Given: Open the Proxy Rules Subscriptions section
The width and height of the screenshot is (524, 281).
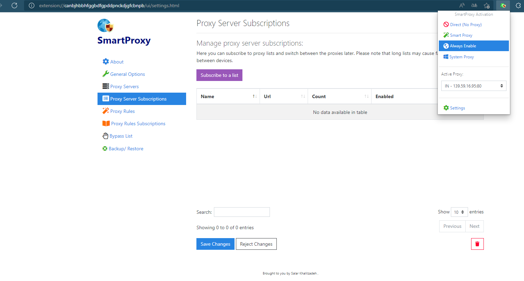Looking at the screenshot, I should click(x=142, y=124).
